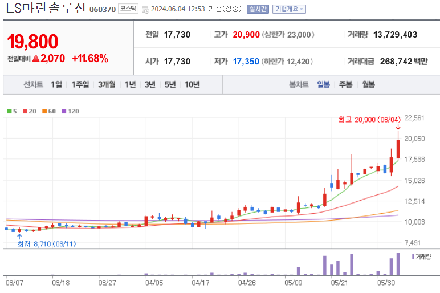The image size is (440, 293).
Task: Click the red 20-day moving average swatch
Action: tap(25, 111)
